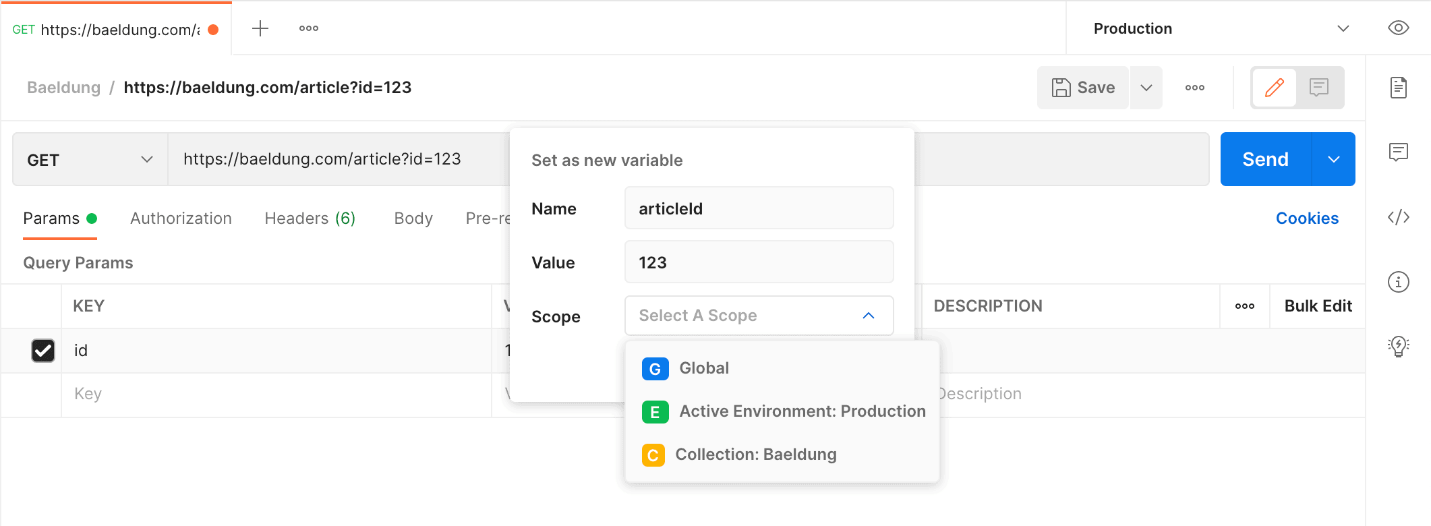This screenshot has height=526, width=1431.
Task: Switch to edit mode with pencil icon
Action: tap(1274, 88)
